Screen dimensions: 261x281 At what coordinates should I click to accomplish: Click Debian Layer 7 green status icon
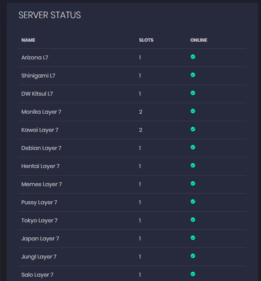pos(193,147)
